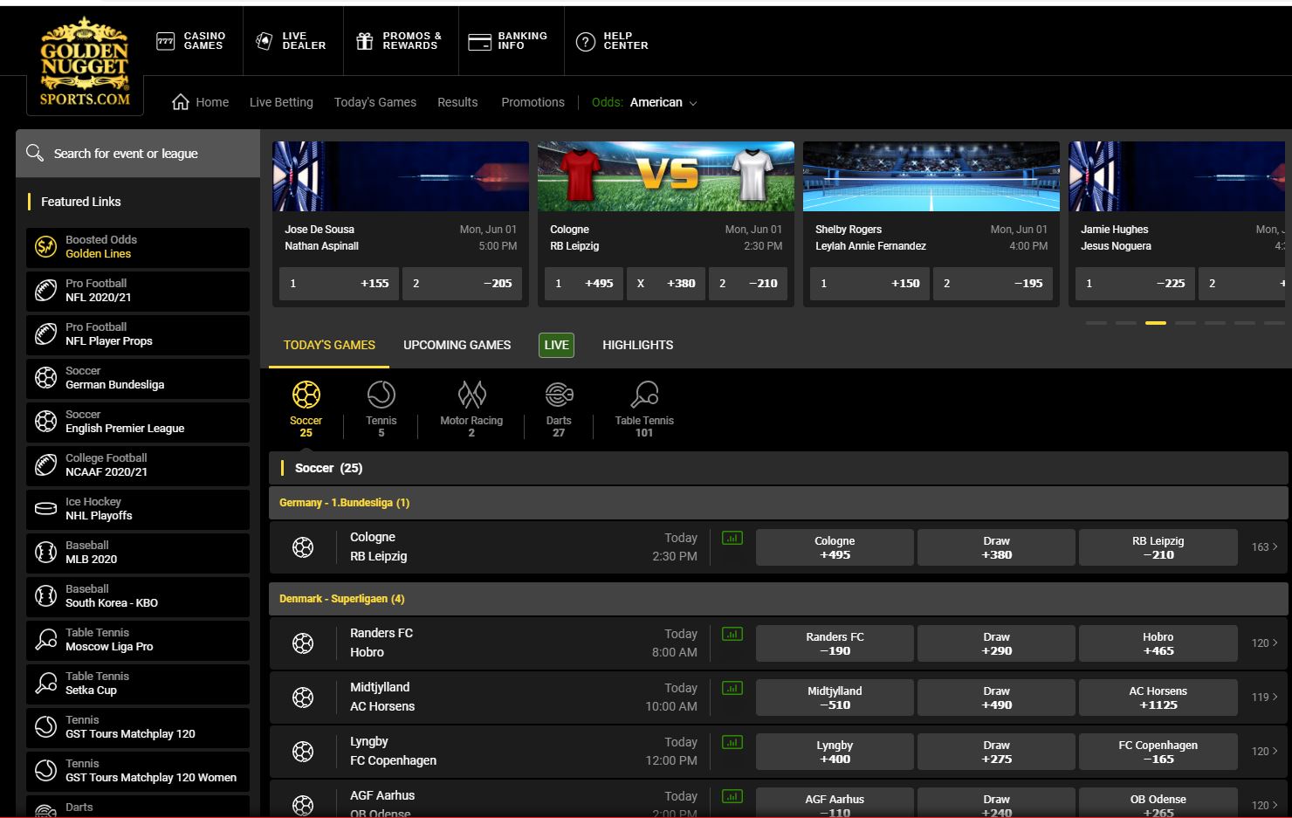Viewport: 1292px width, 818px height.
Task: Open Table Tennis Moscow Liga Pro
Action: point(138,640)
